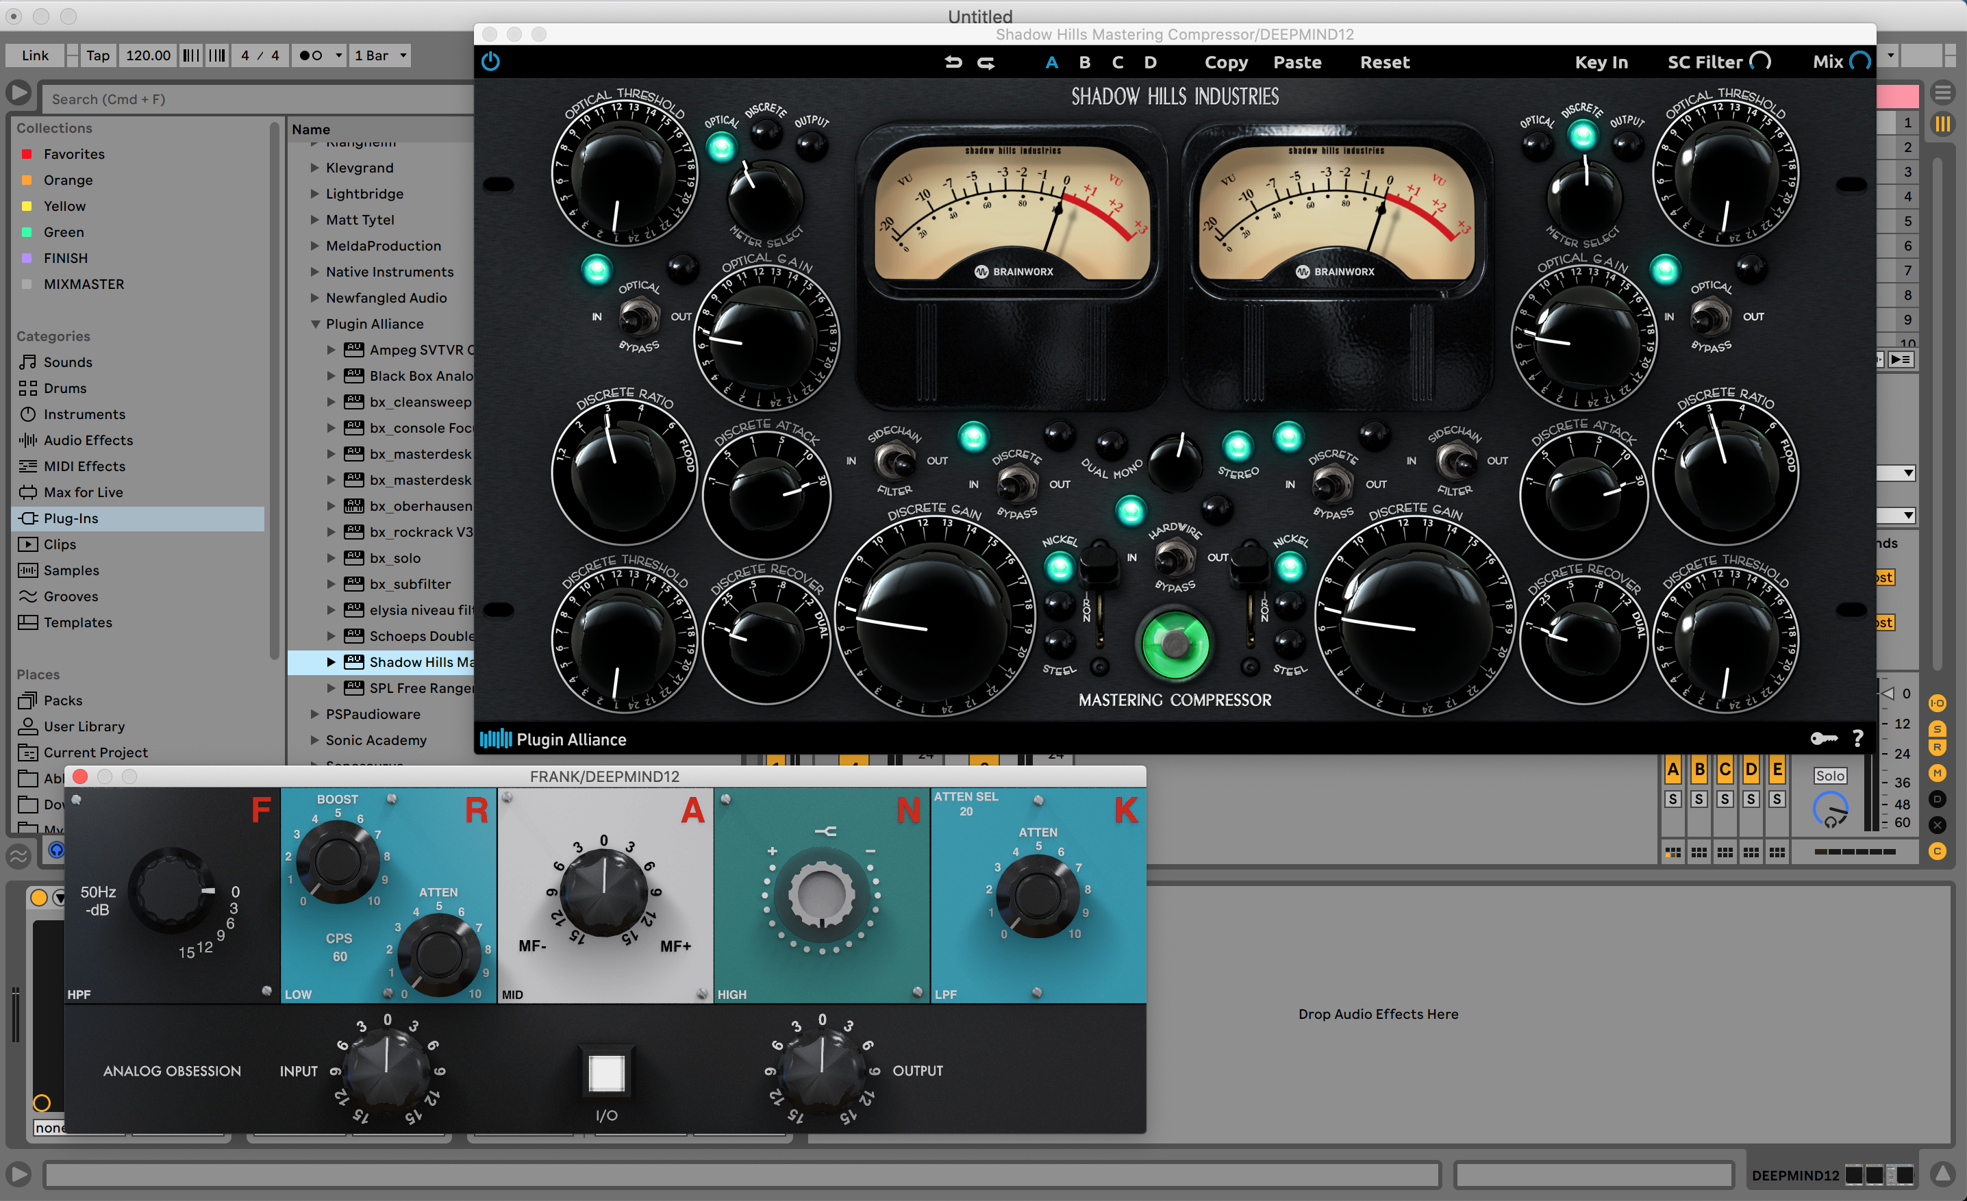The height and width of the screenshot is (1201, 1967).
Task: Click the Copy button
Action: click(1225, 62)
